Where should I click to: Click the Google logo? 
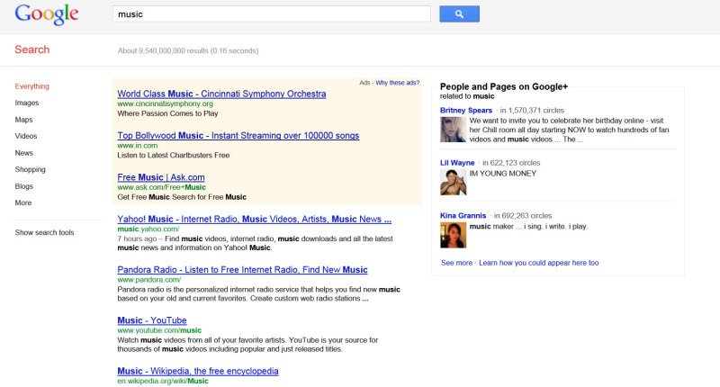coord(47,14)
